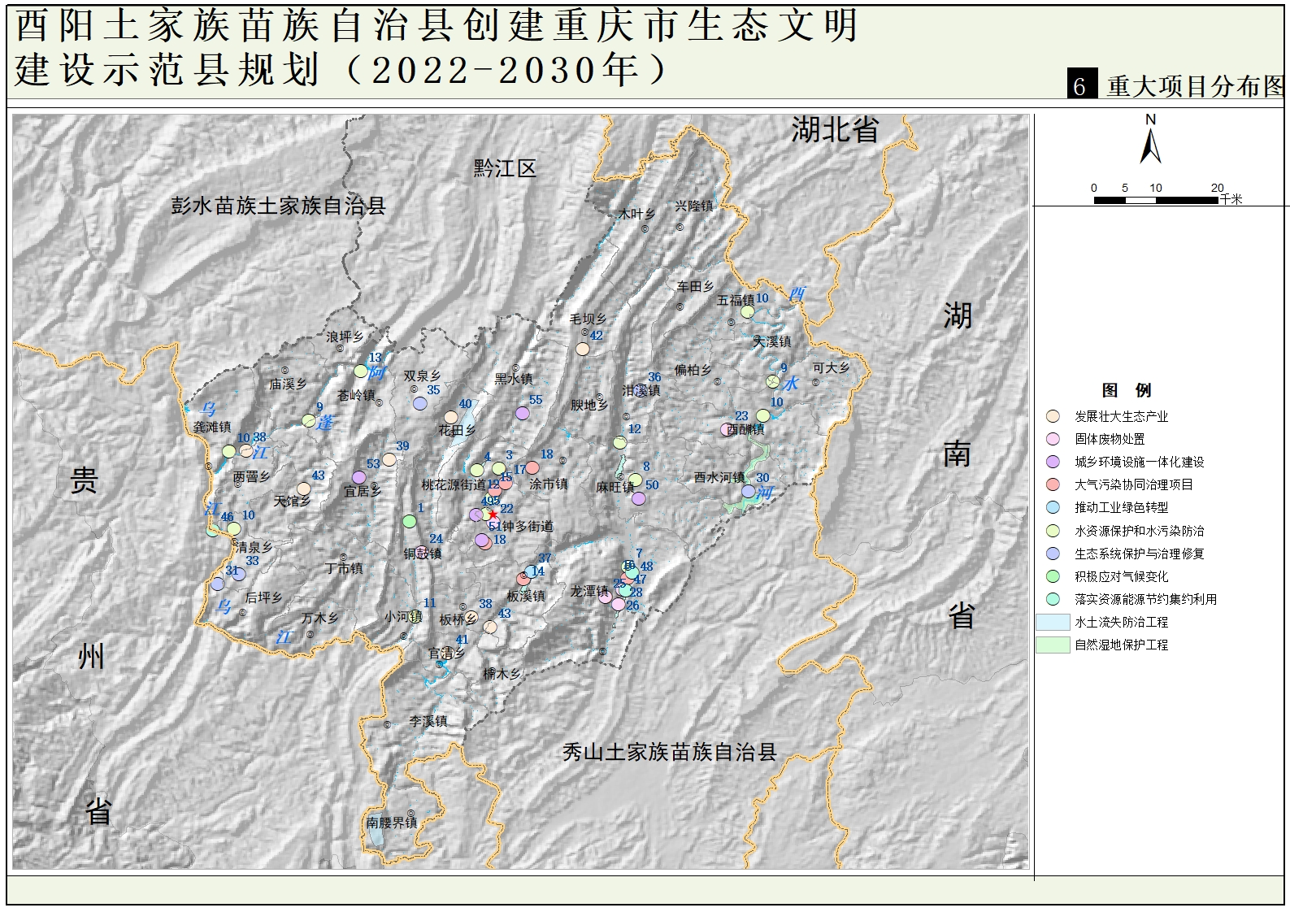
Task: Click the 桃花源街道 label
Action: [453, 485]
